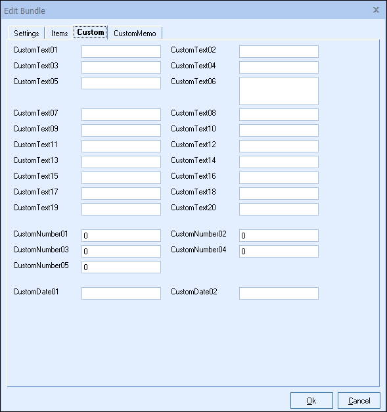Focus the CustomText13 field
The height and width of the screenshot is (412, 387).
click(121, 162)
